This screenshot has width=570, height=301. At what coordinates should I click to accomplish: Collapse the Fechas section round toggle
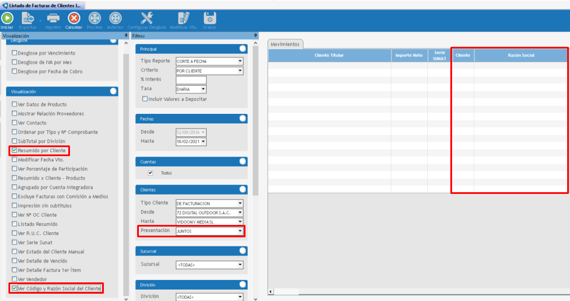click(243, 118)
